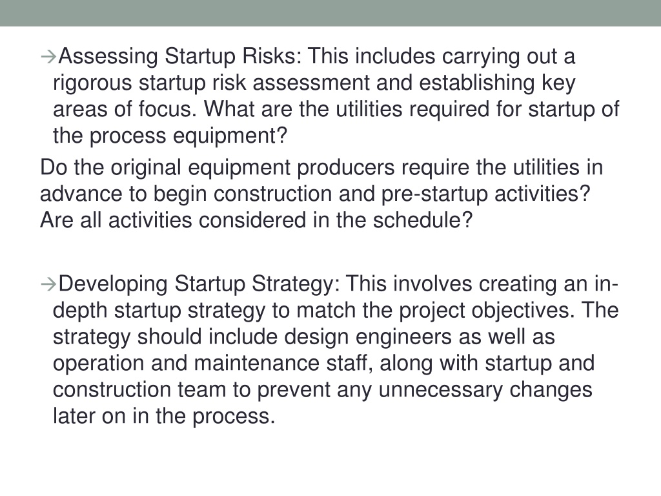Click the phrase 'depth startup strategy'
The width and height of the screenshot is (661, 496).
pos(159,311)
